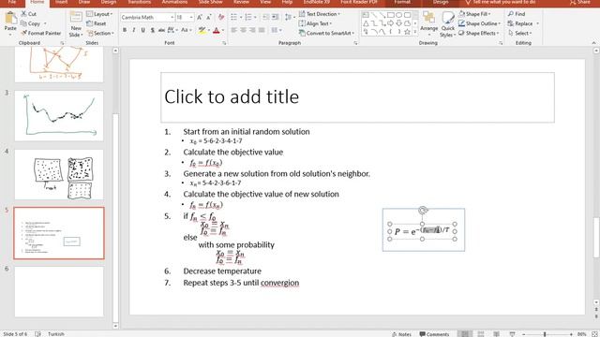Clear all formatting from the text
The image size is (600, 337).
[221, 17]
